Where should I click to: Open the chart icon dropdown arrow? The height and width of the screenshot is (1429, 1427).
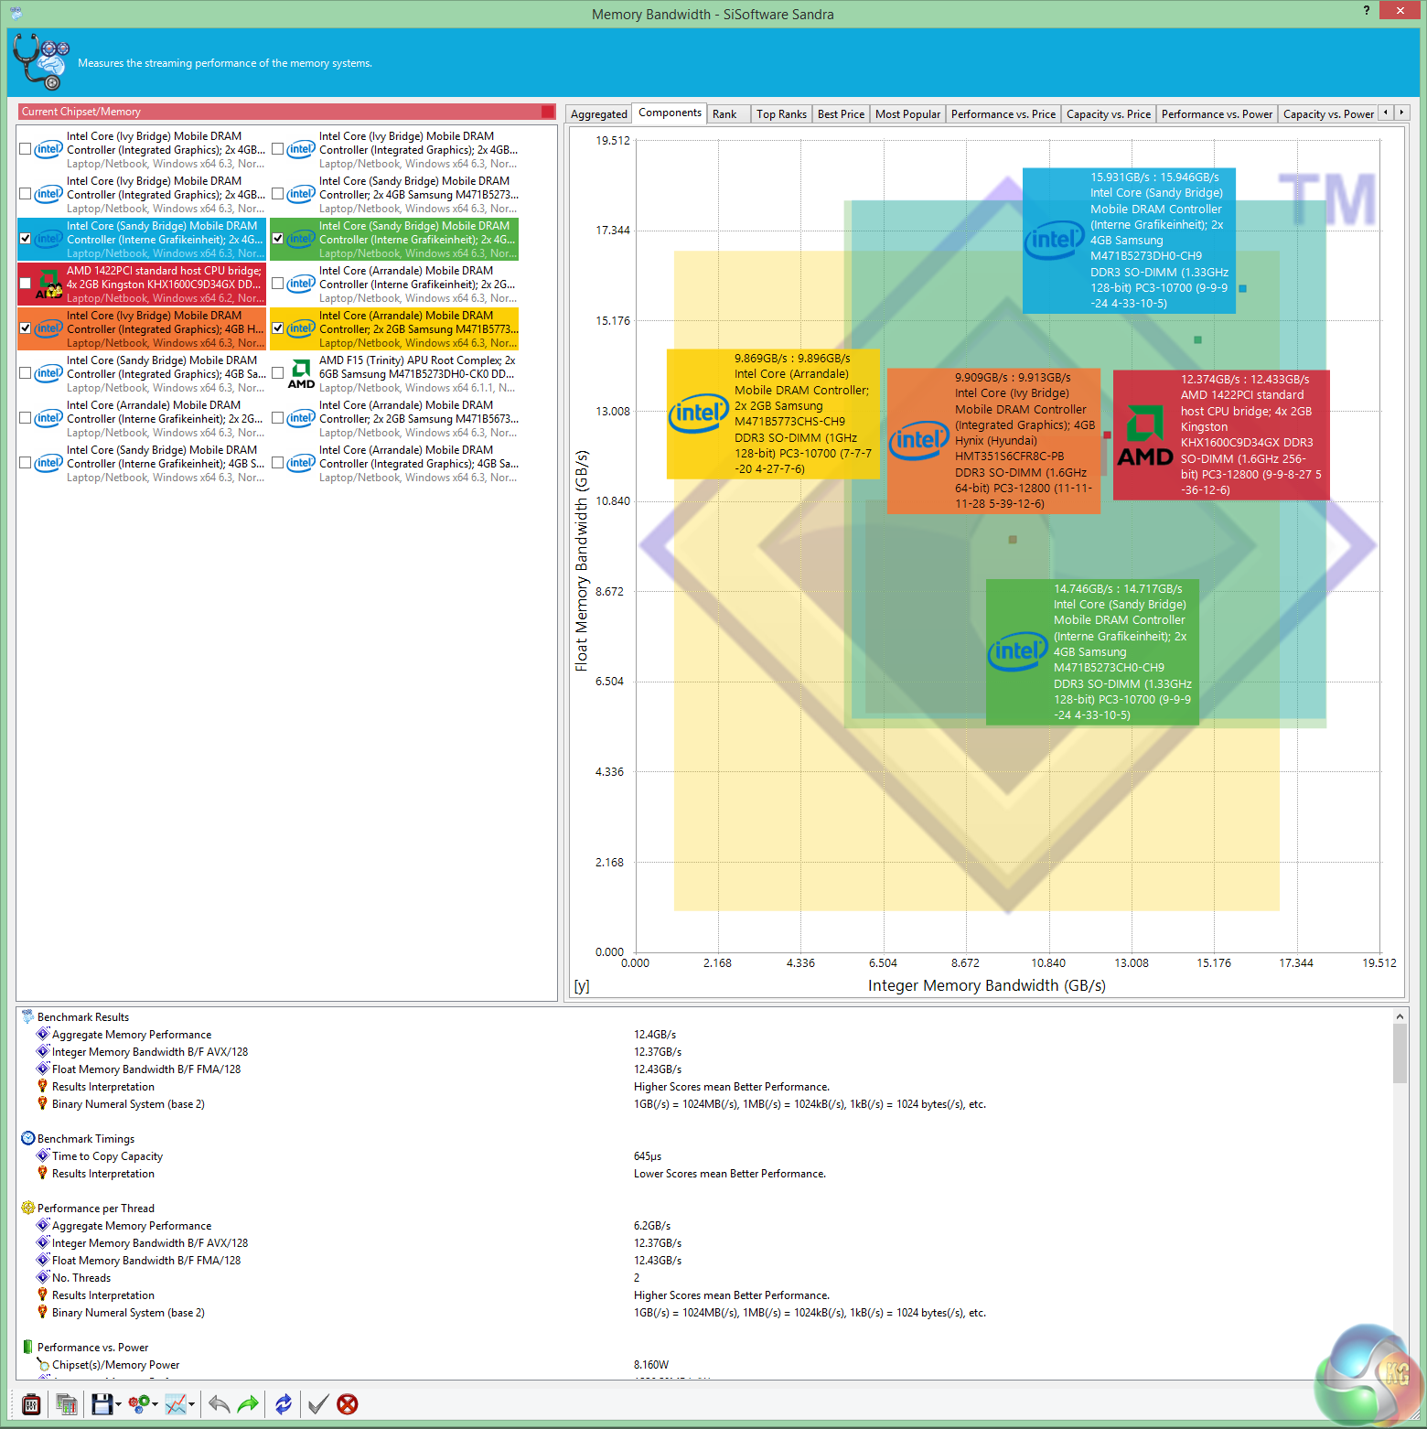tap(192, 1404)
